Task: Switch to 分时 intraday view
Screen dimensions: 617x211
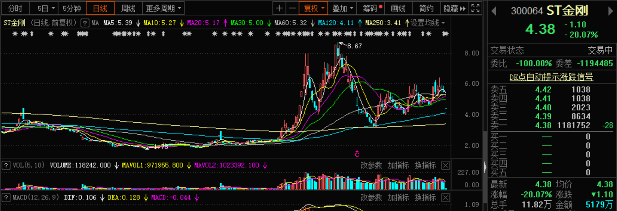Action: (x=15, y=8)
